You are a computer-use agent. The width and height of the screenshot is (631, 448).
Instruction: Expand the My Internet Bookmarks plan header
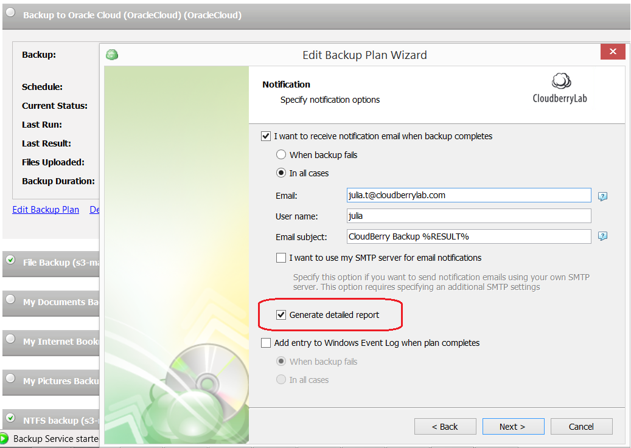click(51, 342)
